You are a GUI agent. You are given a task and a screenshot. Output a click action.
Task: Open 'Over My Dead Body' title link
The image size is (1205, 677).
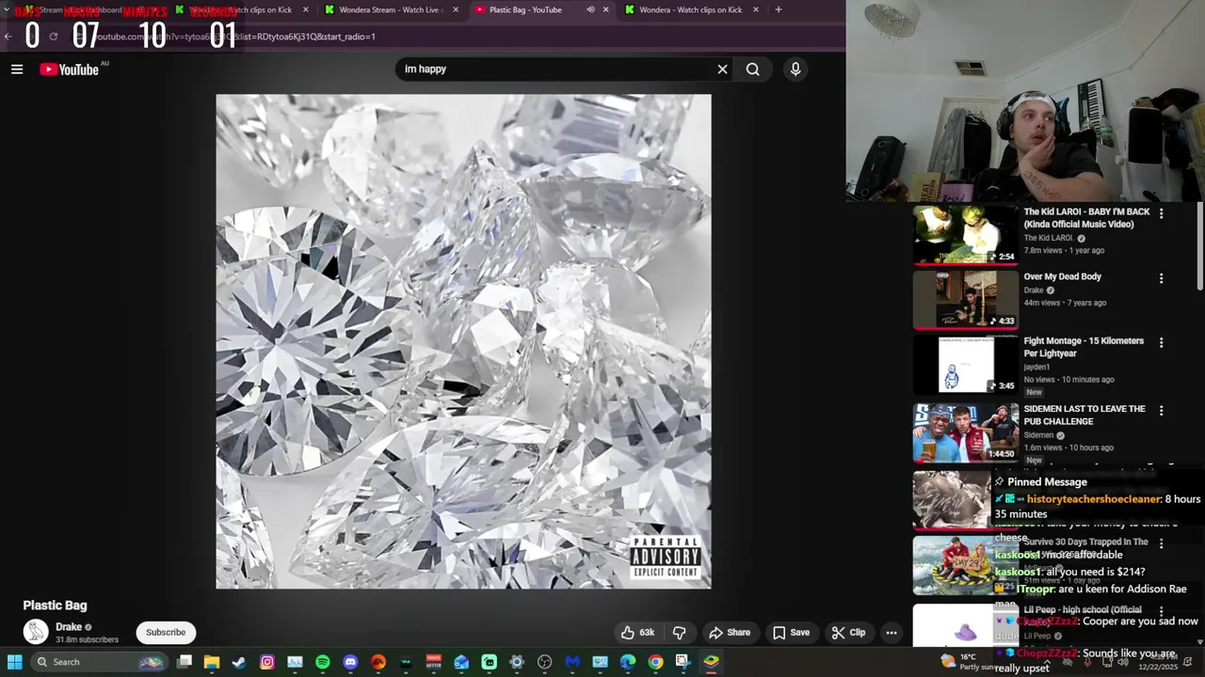(1062, 276)
